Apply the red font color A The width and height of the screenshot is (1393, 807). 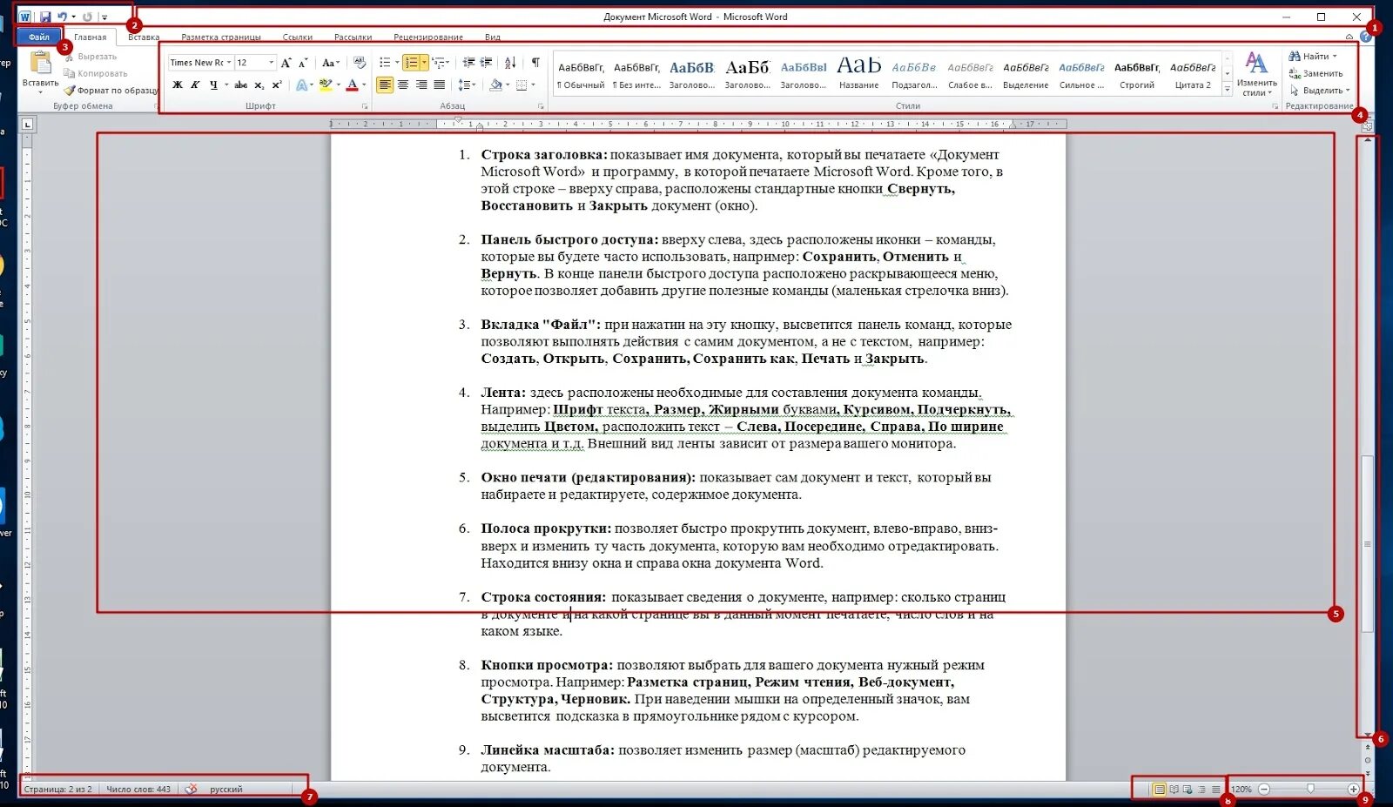[x=352, y=84]
